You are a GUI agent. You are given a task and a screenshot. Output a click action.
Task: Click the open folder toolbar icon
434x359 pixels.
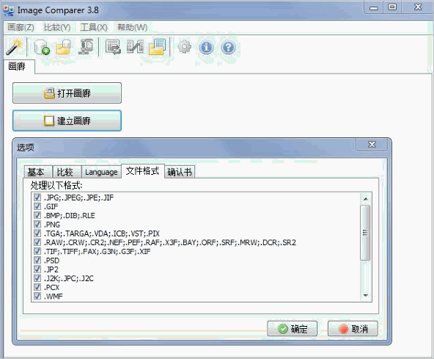(64, 47)
